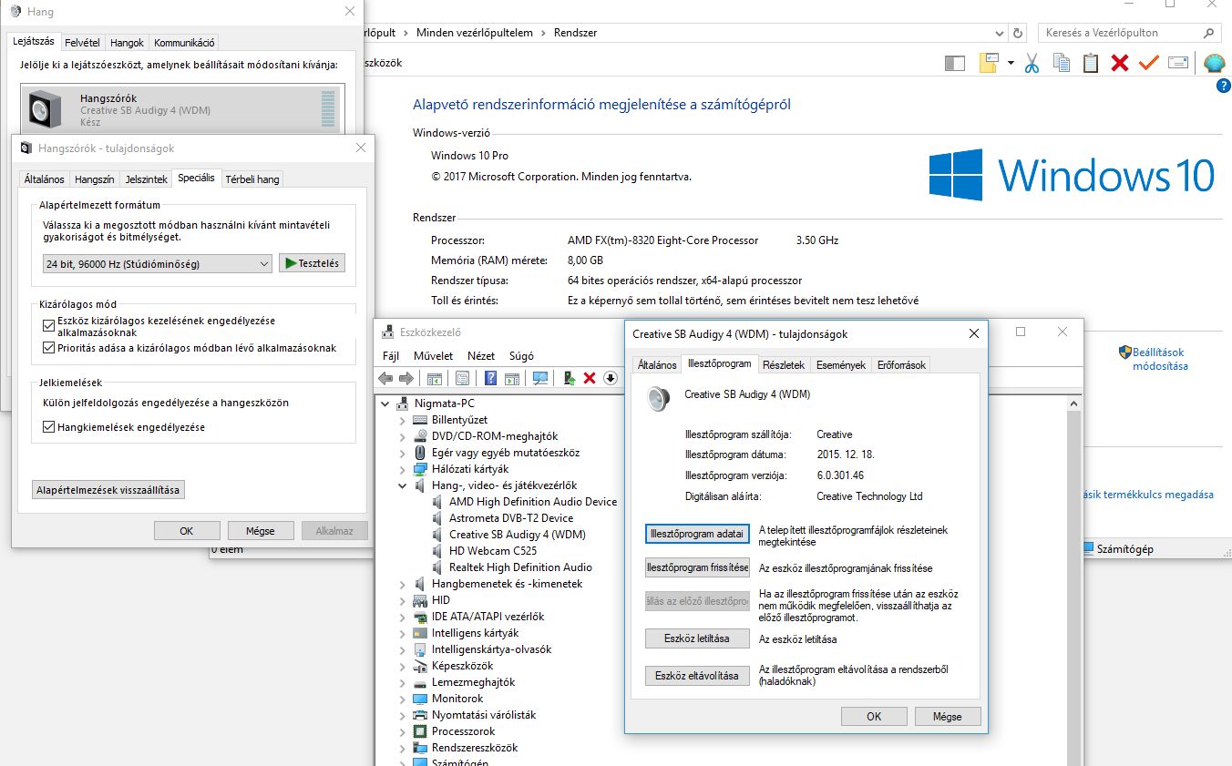
Task: Click the Tesztelés button
Action: tap(312, 263)
